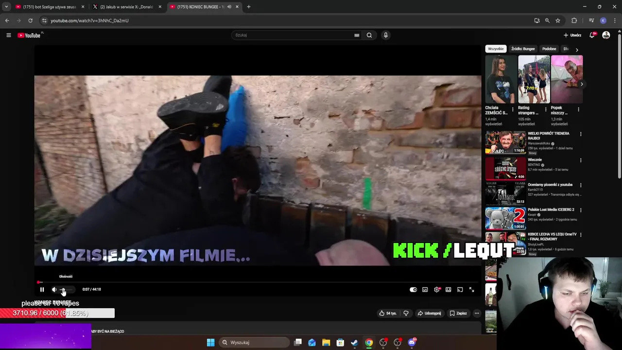Click the Utwórz create button
The width and height of the screenshot is (622, 350).
[572, 35]
